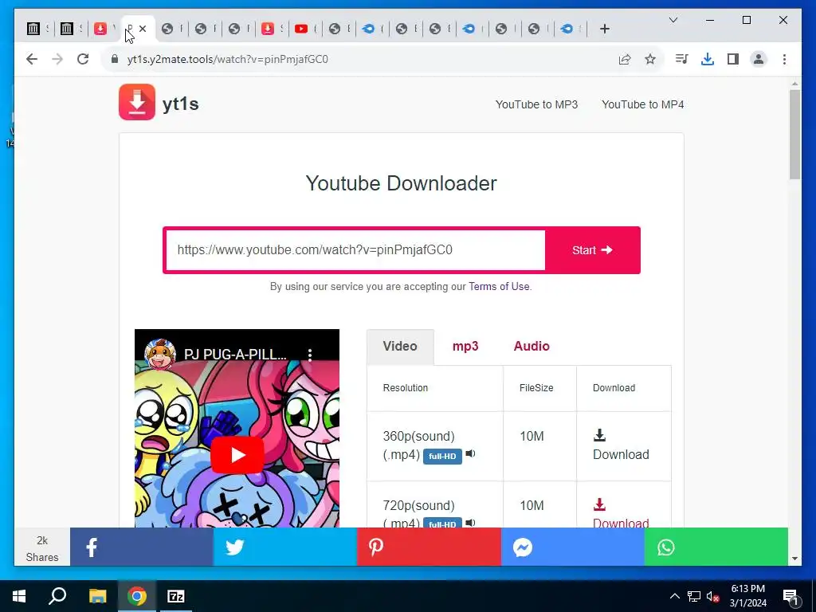The image size is (816, 612).
Task: Click the share page icon in address bar
Action: pyautogui.click(x=625, y=59)
